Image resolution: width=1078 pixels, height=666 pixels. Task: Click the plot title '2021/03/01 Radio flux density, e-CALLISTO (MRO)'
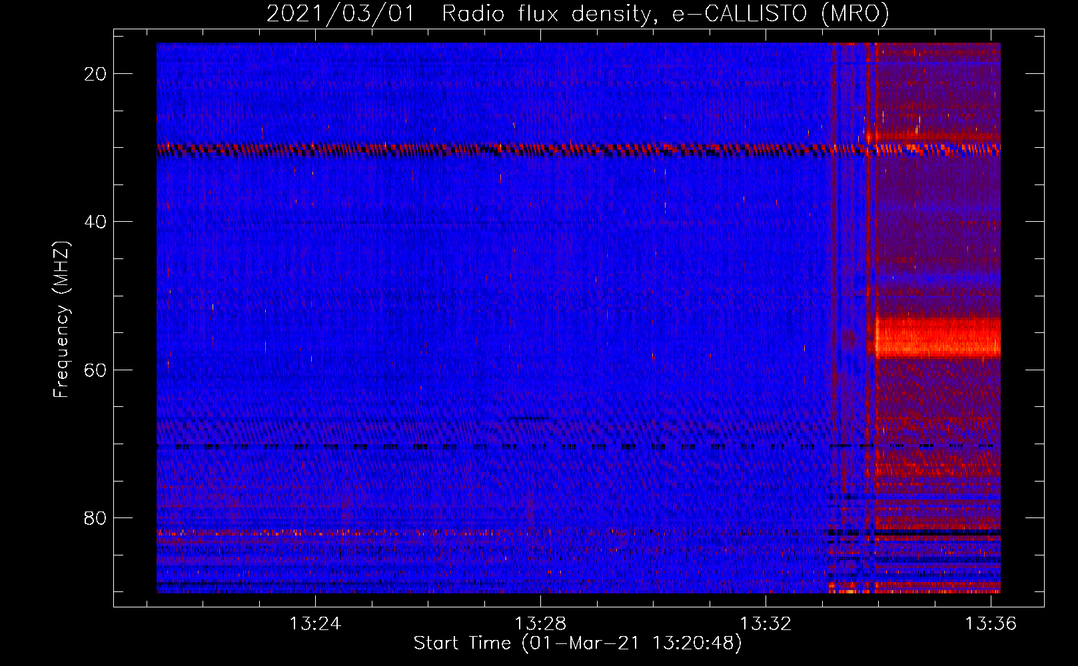578,13
